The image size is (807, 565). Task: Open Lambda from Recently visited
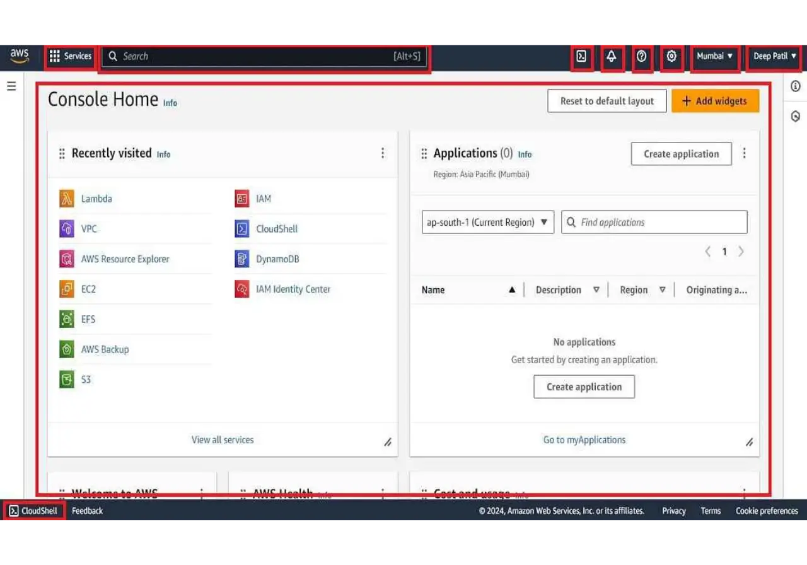pyautogui.click(x=96, y=199)
